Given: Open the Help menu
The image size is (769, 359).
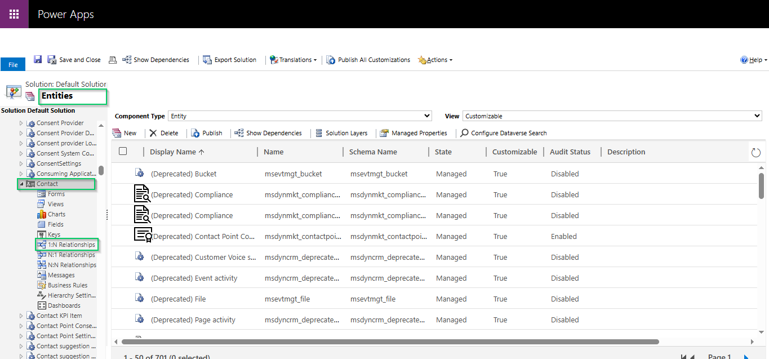Looking at the screenshot, I should point(754,60).
